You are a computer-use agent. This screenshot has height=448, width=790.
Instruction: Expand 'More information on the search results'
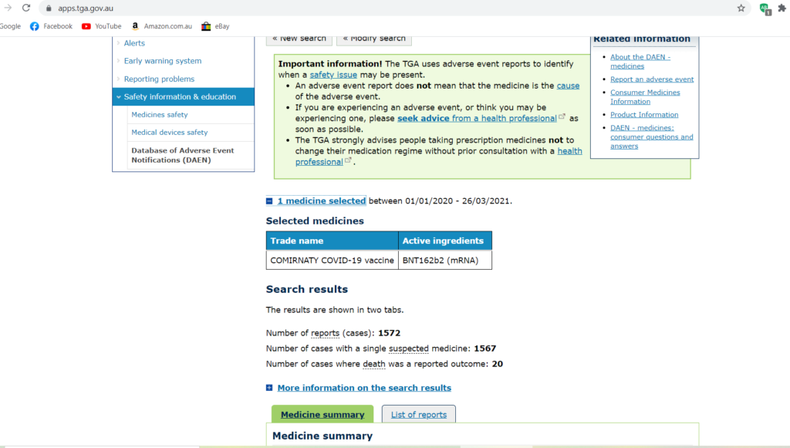364,388
